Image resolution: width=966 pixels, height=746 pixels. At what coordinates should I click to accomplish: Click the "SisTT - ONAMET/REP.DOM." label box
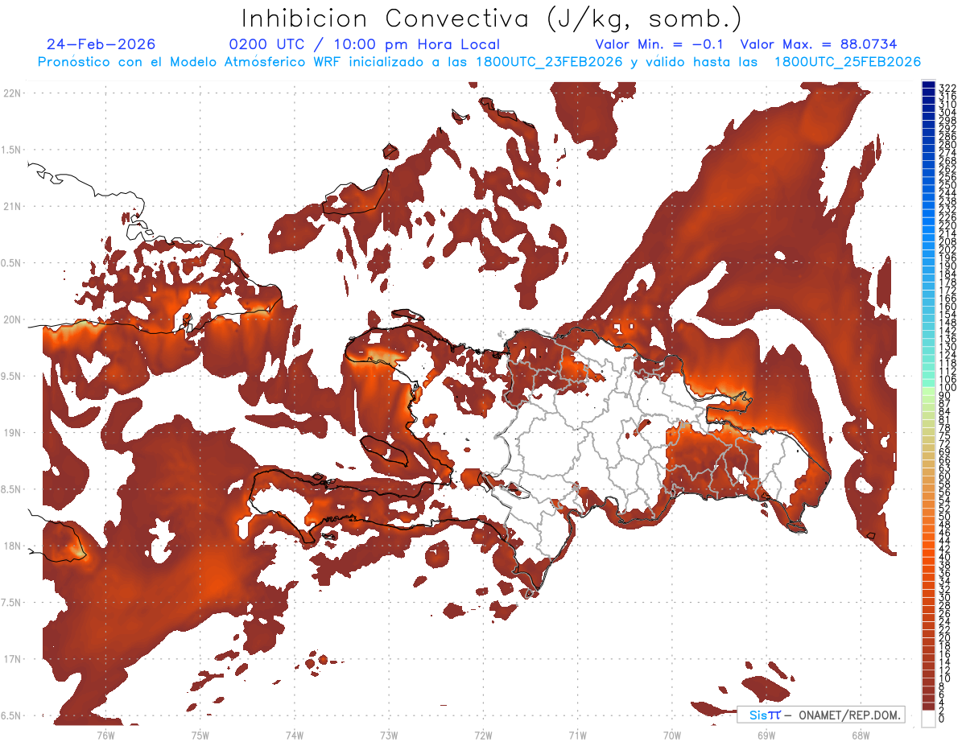pyautogui.click(x=821, y=715)
